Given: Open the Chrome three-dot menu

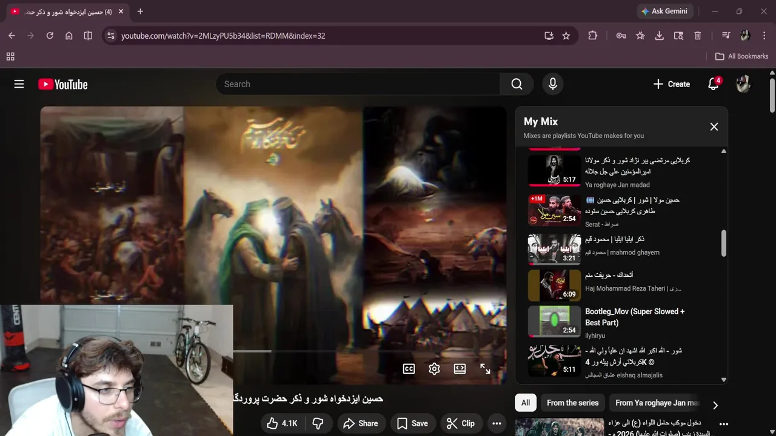Looking at the screenshot, I should click(x=764, y=36).
